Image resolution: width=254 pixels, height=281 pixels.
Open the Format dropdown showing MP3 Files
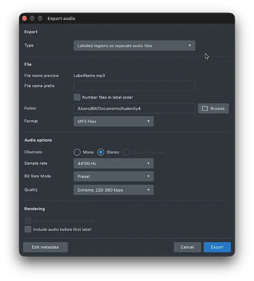point(114,121)
